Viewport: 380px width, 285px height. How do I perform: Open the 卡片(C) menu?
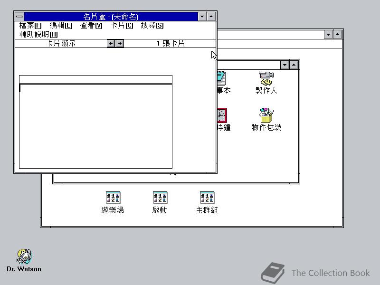[x=122, y=26]
